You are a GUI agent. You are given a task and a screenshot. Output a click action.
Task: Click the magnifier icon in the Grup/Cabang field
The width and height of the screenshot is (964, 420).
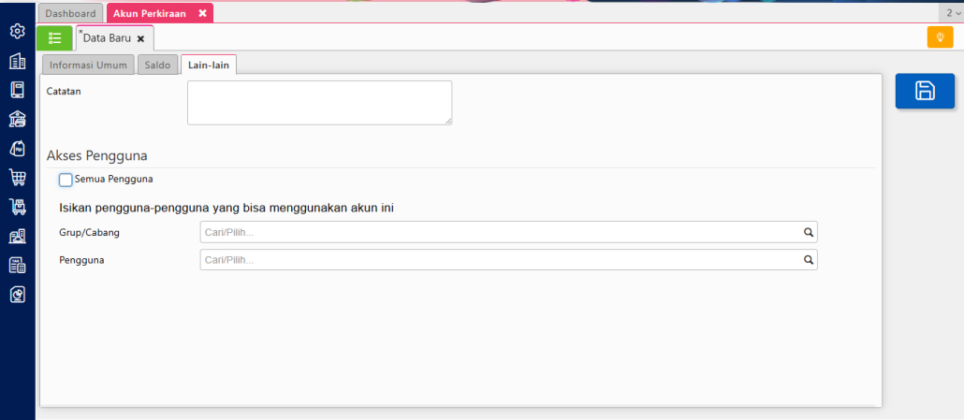click(x=808, y=232)
